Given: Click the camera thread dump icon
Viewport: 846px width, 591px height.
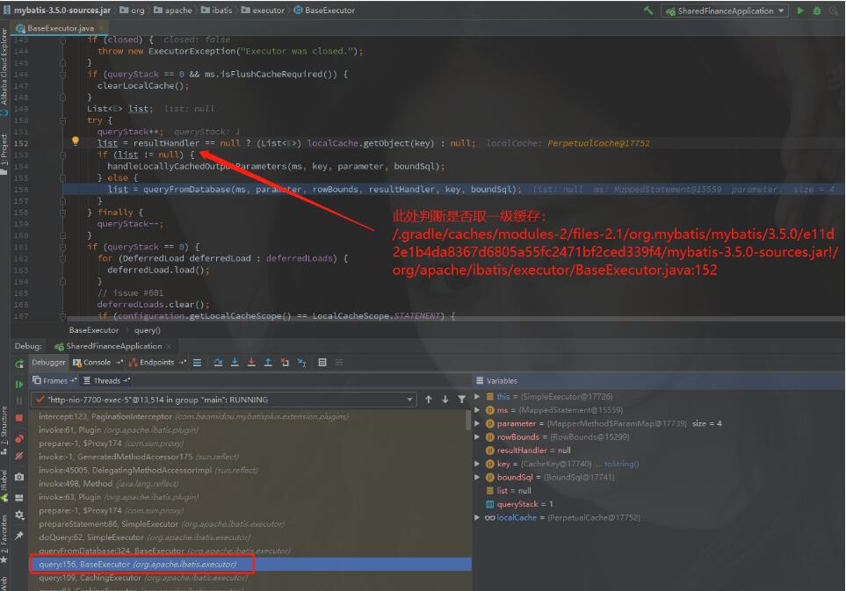Looking at the screenshot, I should [19, 477].
